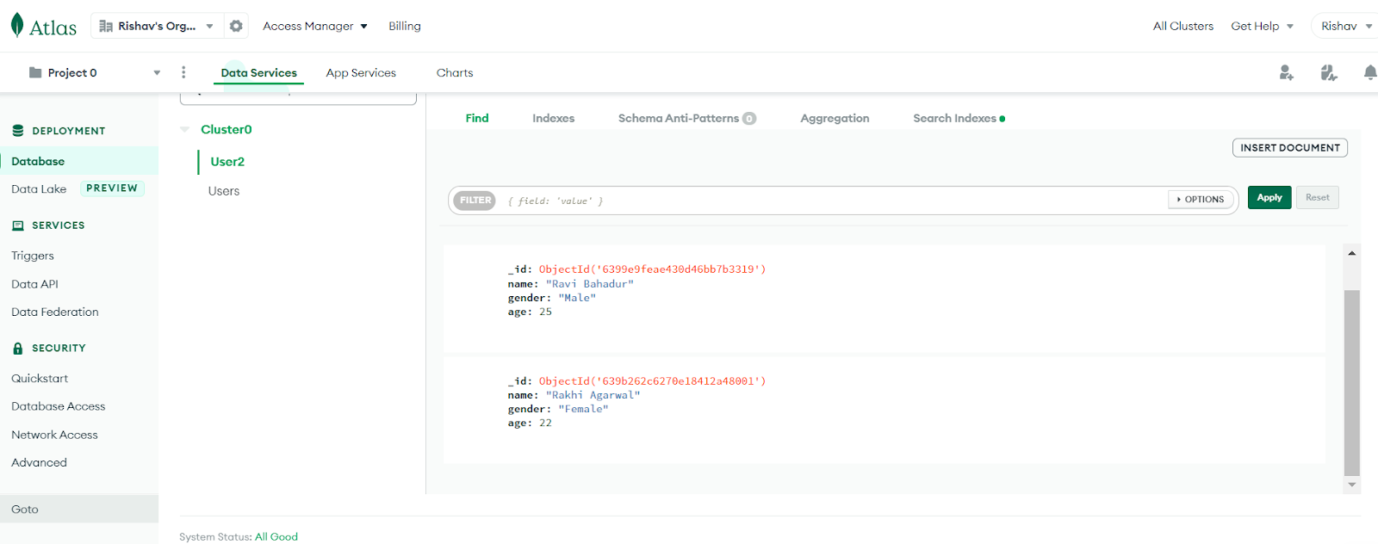Click the Services section icon
Viewport: 1378px width, 544px height.
point(18,226)
